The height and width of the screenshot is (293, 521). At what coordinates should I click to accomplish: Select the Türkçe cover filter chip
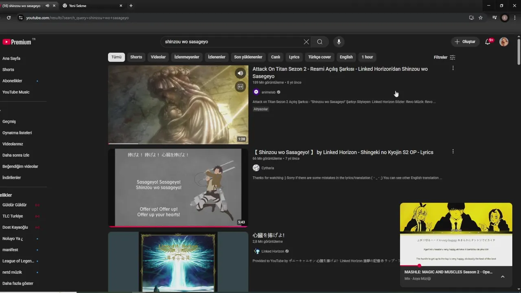(x=320, y=57)
